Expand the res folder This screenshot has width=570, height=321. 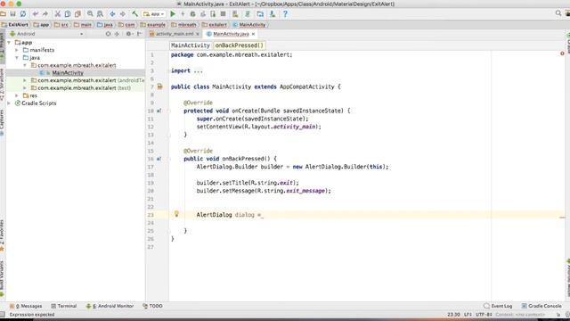coord(17,95)
